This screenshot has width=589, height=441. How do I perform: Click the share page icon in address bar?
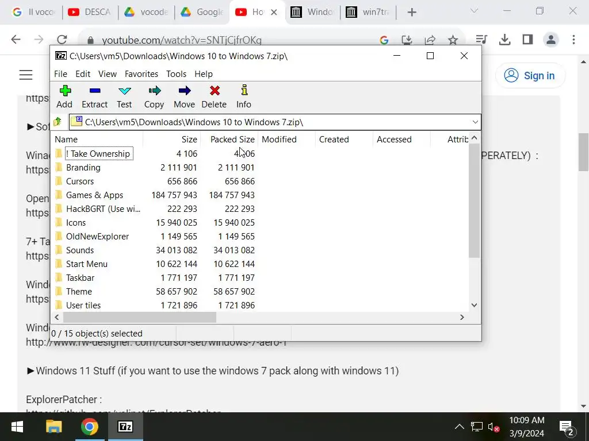430,40
